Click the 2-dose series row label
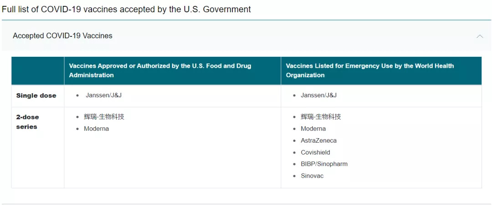The width and height of the screenshot is (492, 205). coord(27,122)
